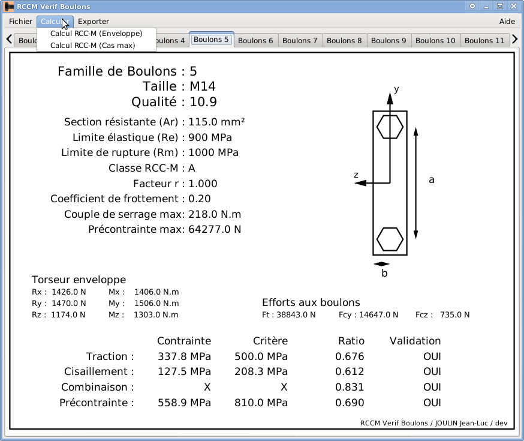Click the limite de rupture value 1000 MPa
Viewport: 524px width, 441px height.
(x=213, y=152)
